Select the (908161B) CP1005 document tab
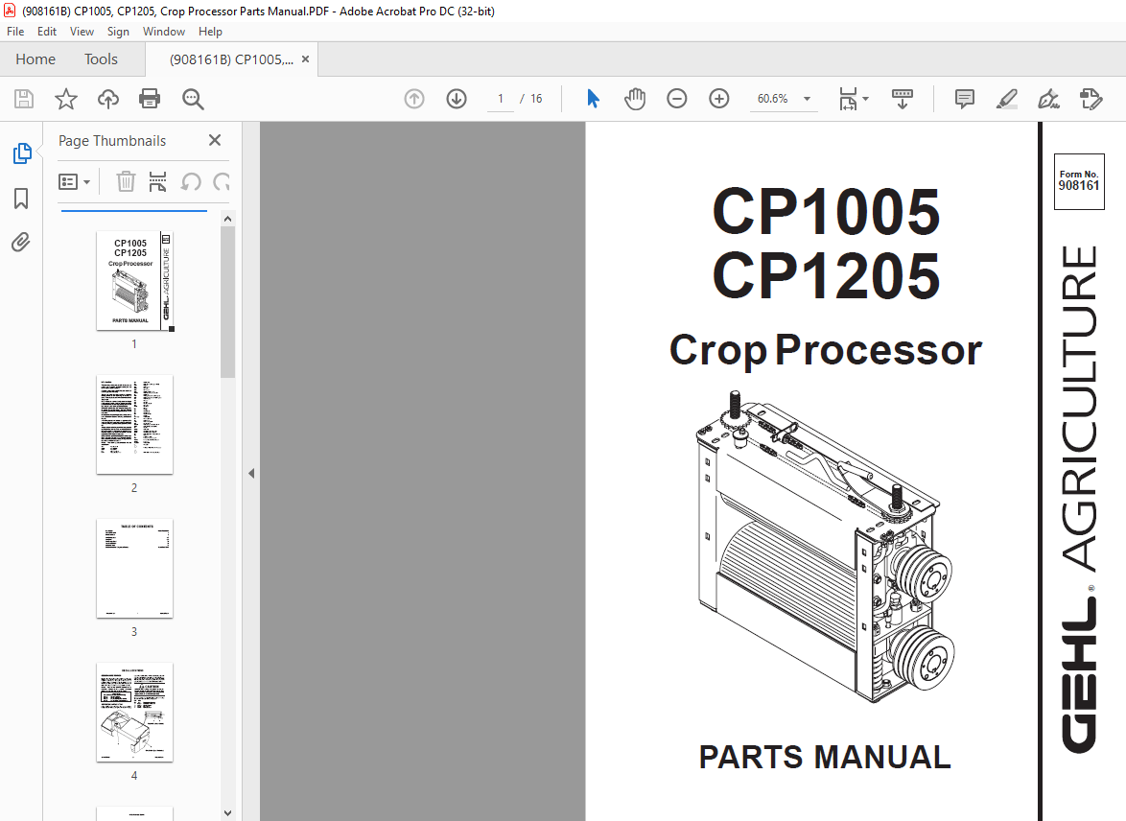 [231, 59]
